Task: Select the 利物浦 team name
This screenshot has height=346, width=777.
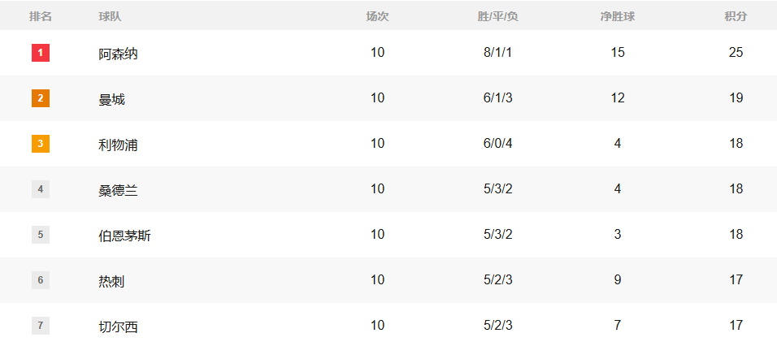Action: click(118, 145)
